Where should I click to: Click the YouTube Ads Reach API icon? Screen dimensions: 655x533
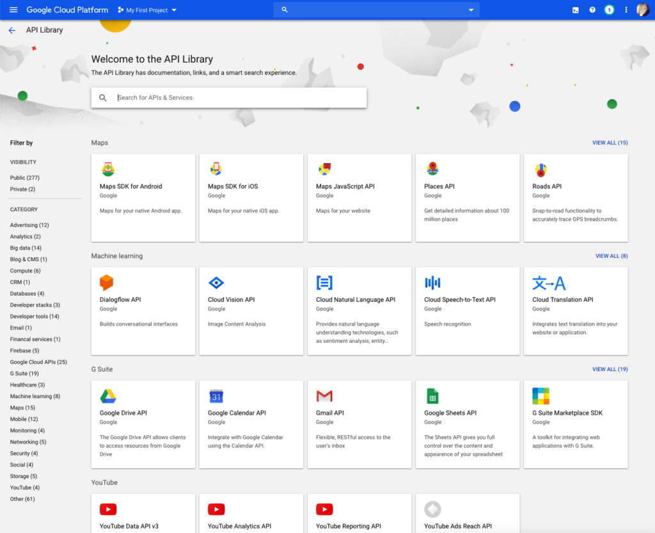click(432, 509)
